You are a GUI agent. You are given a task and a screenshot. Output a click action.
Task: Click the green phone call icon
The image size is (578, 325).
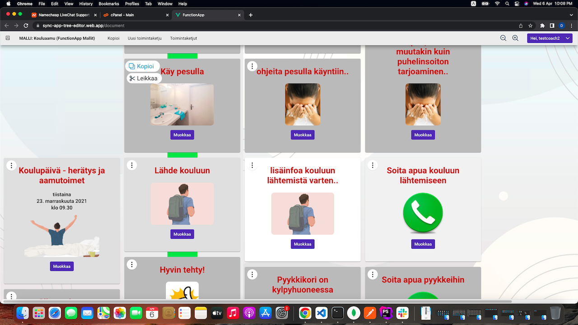(423, 213)
